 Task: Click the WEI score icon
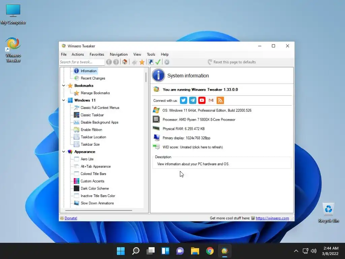pos(156,147)
